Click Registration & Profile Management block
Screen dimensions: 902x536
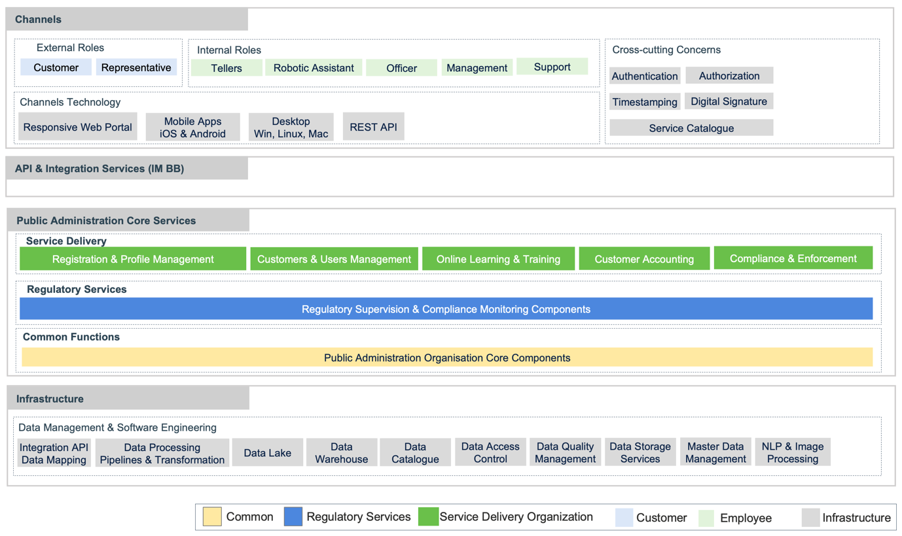(x=133, y=259)
